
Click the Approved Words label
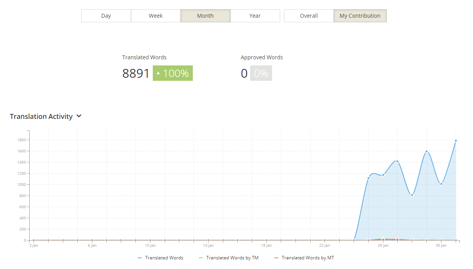tap(262, 57)
